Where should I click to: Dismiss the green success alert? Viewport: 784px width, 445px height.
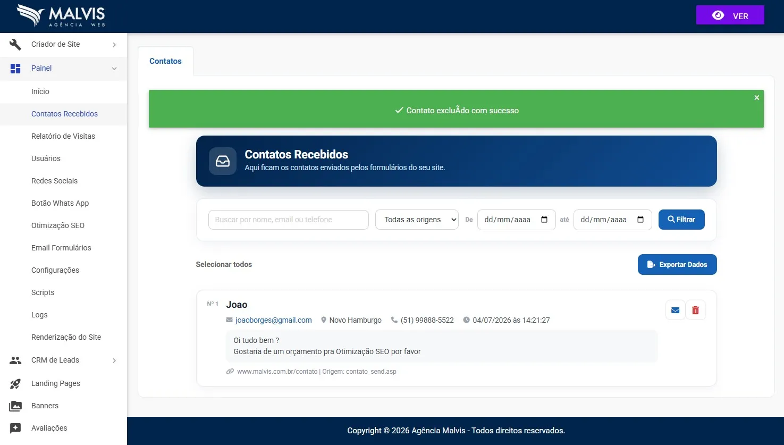pos(757,98)
